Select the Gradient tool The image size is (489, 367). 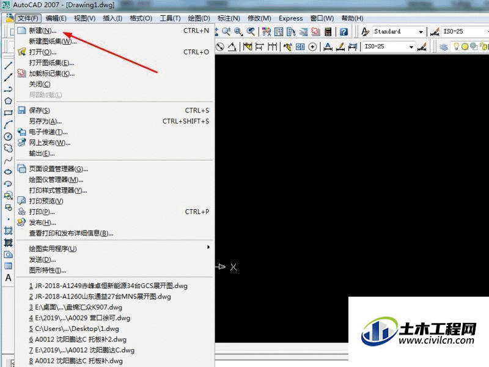coord(8,243)
